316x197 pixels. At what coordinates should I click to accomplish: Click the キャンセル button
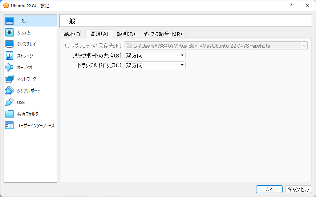[299, 189]
